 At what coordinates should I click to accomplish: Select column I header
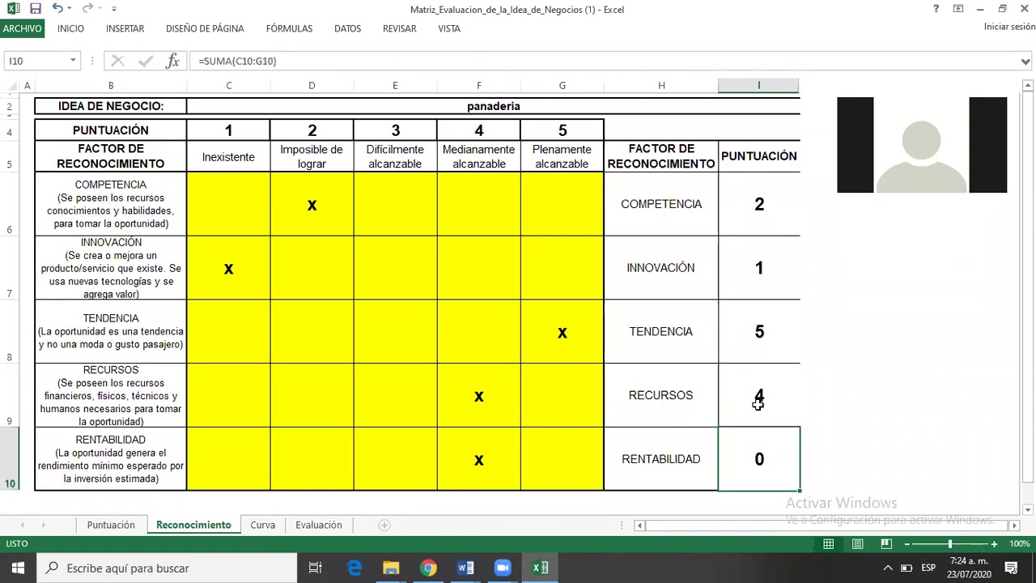point(758,85)
